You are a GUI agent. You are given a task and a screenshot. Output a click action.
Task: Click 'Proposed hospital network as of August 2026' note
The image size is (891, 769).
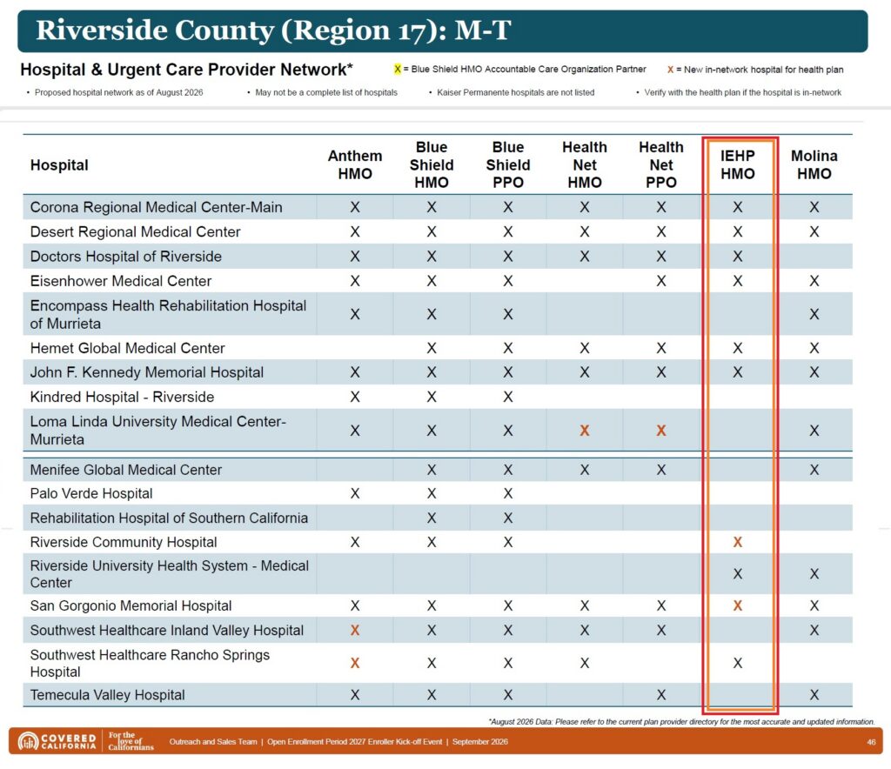click(x=118, y=92)
